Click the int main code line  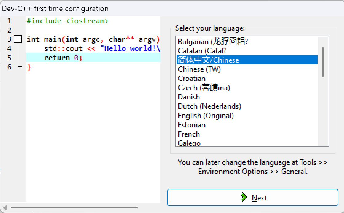coord(93,39)
